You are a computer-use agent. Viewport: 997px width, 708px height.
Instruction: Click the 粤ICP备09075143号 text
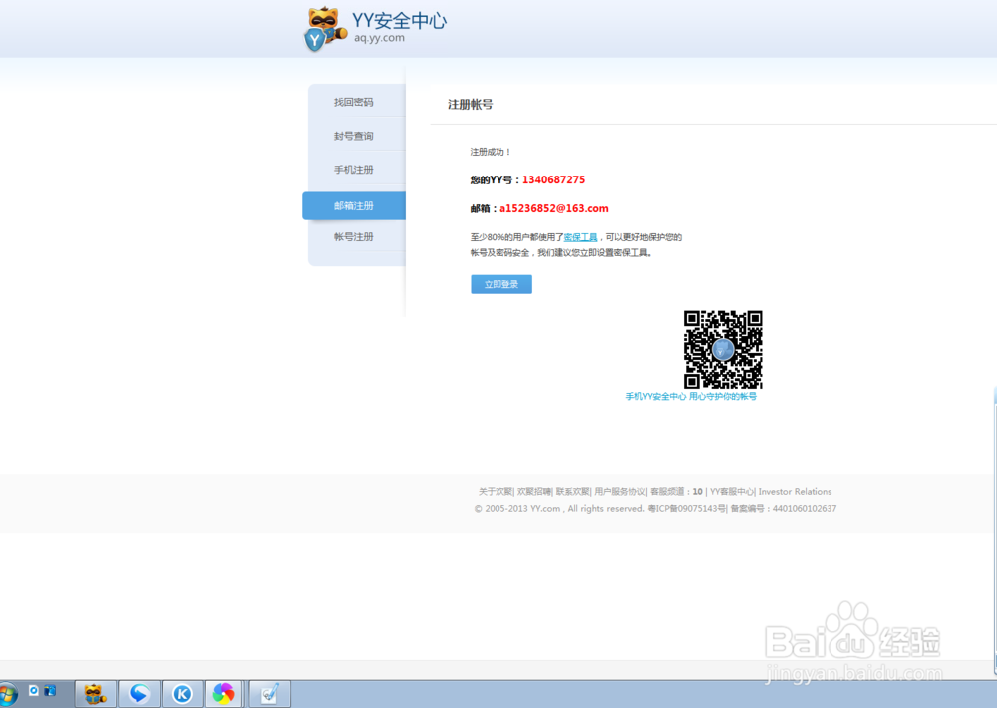click(687, 509)
